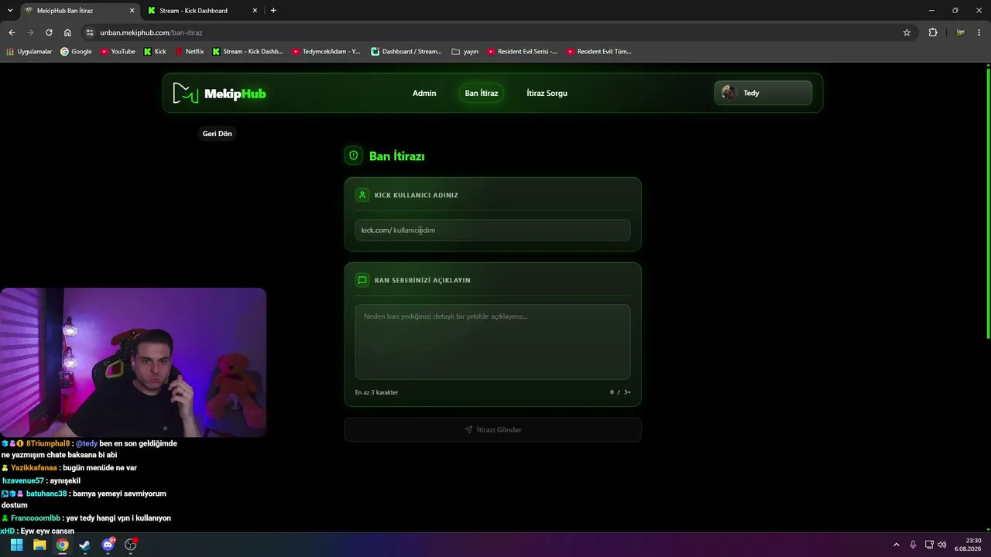Open the Admin navigation item
This screenshot has width=991, height=557.
pyautogui.click(x=424, y=93)
